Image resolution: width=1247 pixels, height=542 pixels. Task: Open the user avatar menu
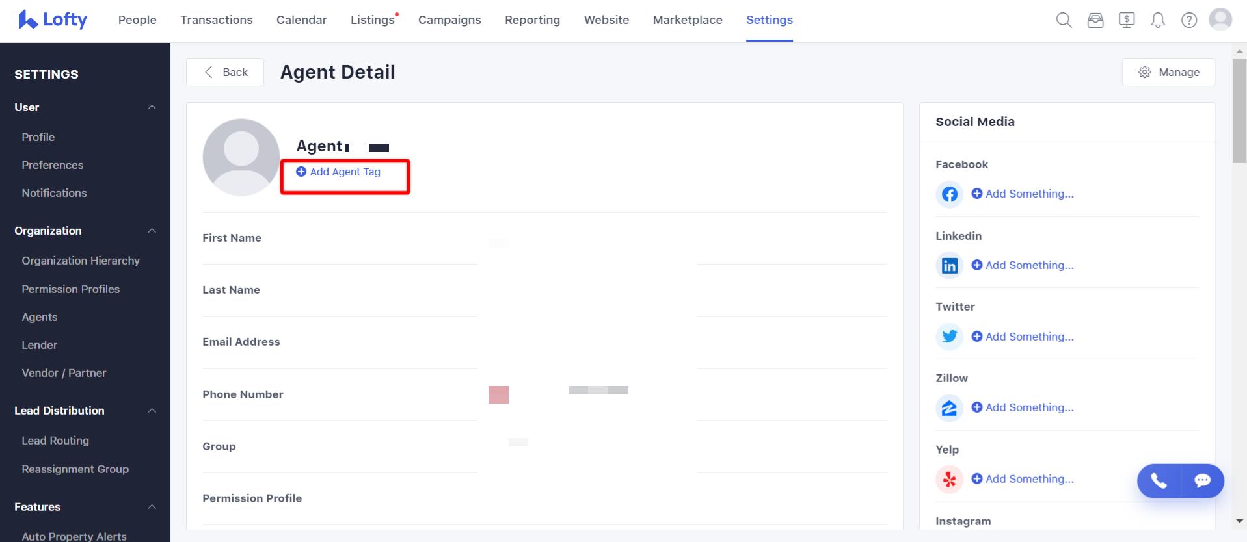coord(1220,19)
